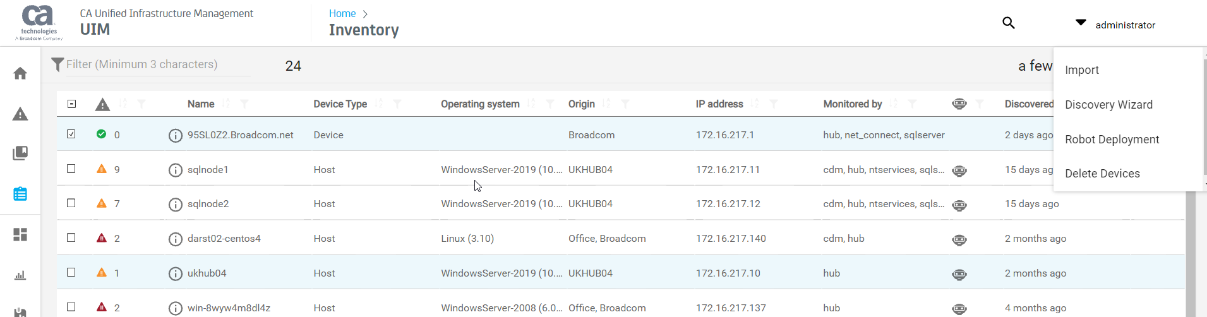Click the search magnifier icon
This screenshot has height=317, width=1207.
(x=1008, y=23)
